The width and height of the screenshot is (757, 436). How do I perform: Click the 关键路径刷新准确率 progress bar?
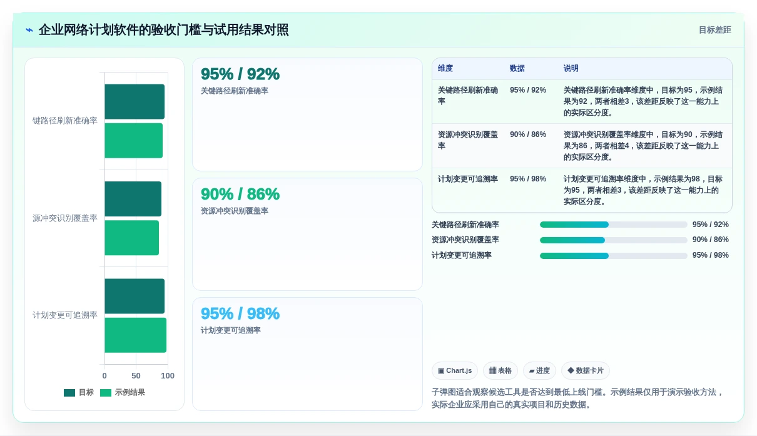coord(614,225)
